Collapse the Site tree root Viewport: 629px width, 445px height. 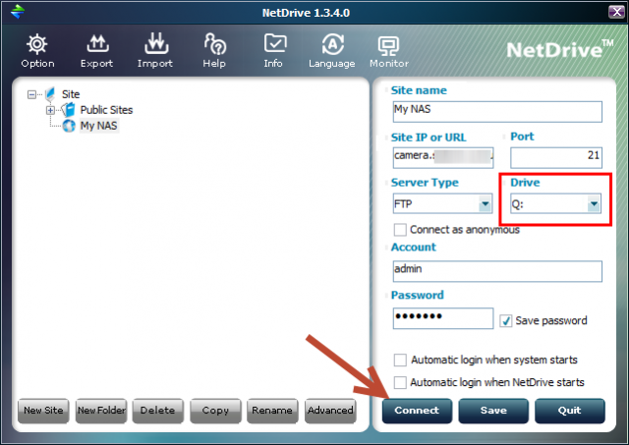tap(31, 94)
